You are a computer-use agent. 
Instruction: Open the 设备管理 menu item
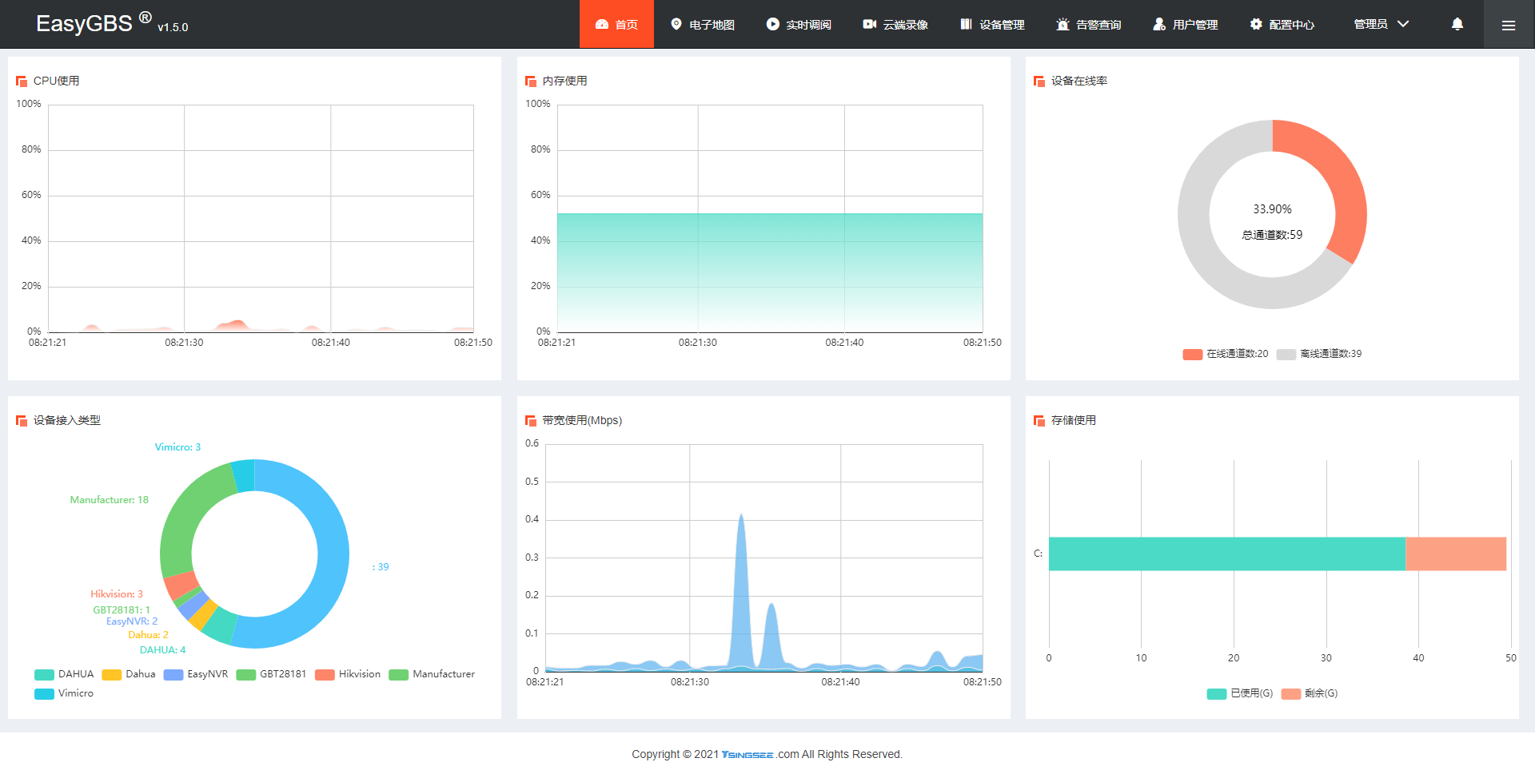point(992,24)
